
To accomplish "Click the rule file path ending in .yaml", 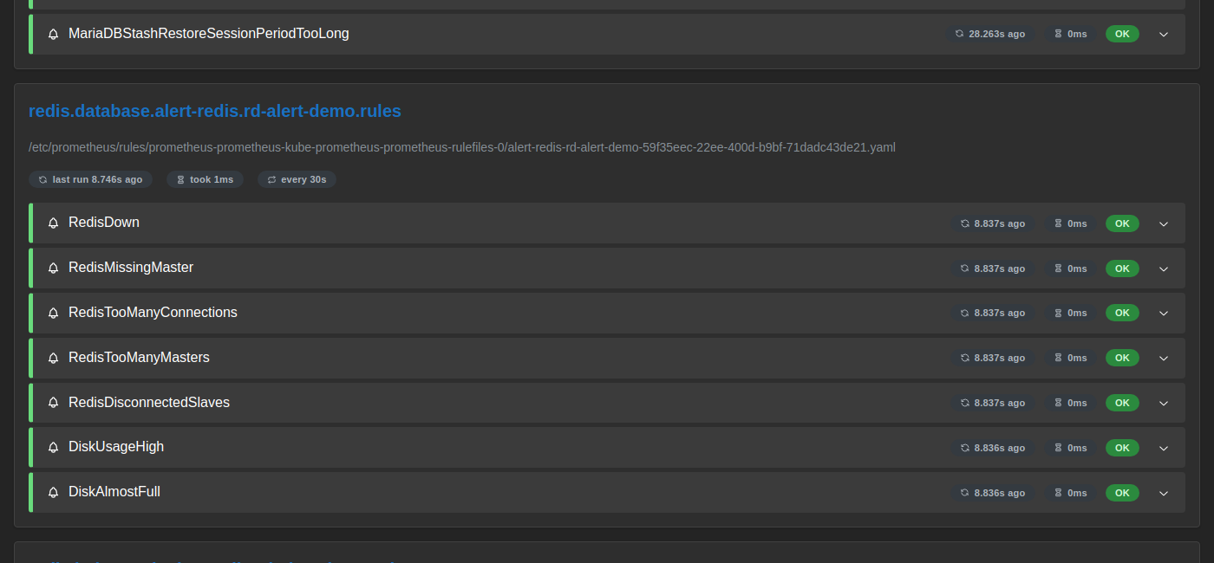I will pyautogui.click(x=462, y=147).
